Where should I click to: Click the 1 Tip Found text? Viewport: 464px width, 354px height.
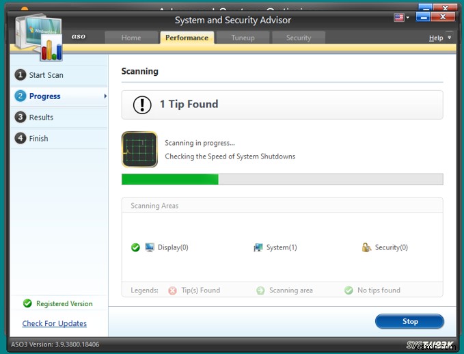189,104
